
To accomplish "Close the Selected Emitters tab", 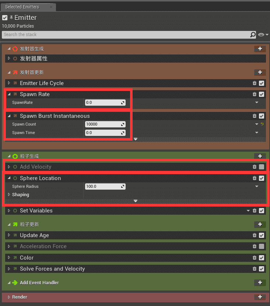I will (x=51, y=7).
